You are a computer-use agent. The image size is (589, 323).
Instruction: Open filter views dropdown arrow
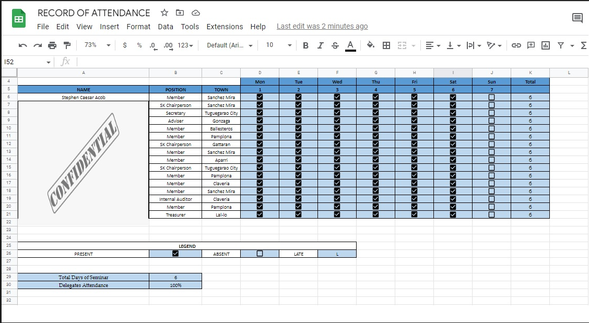(x=572, y=46)
